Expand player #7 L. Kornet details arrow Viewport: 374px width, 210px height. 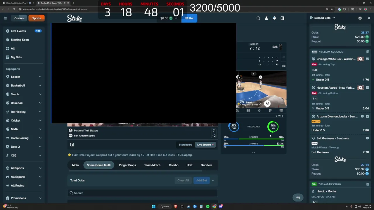click(260, 104)
